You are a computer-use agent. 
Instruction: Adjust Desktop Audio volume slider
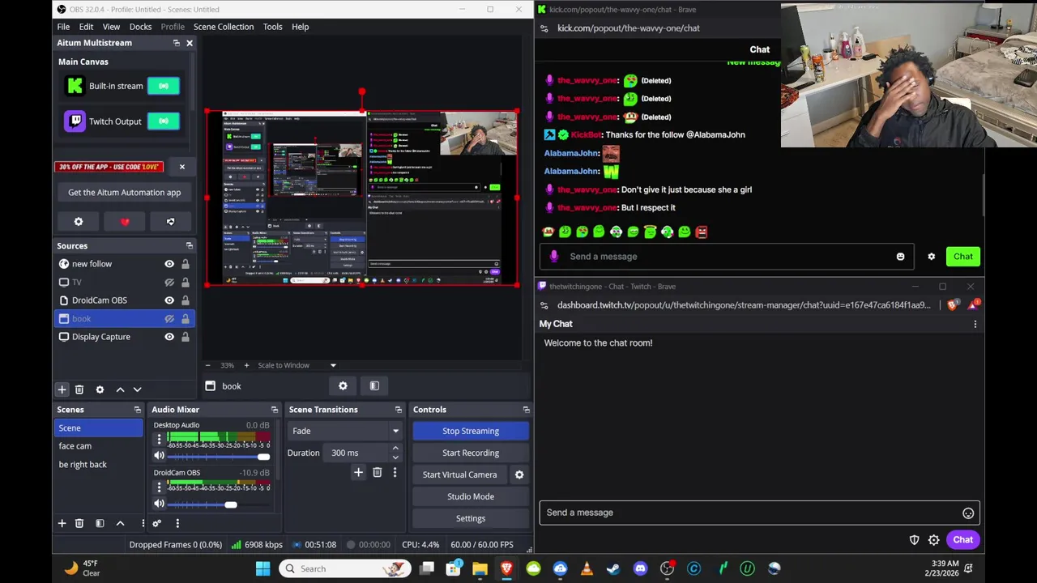(218, 457)
